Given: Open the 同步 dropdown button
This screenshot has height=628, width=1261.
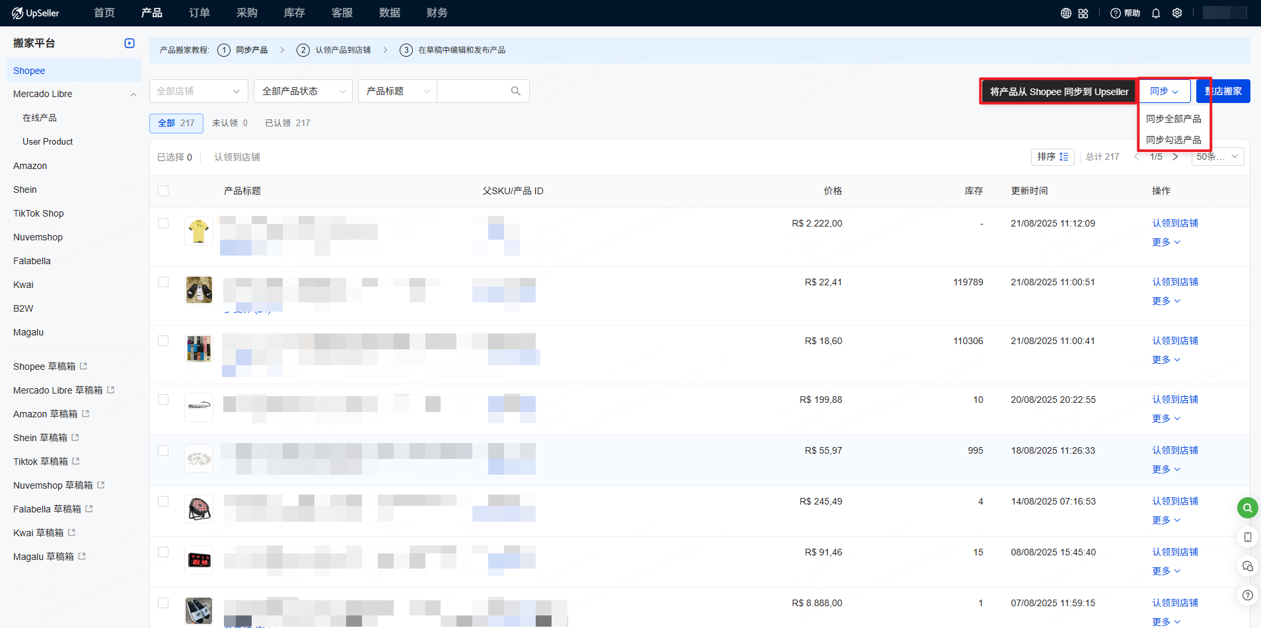Looking at the screenshot, I should [x=1165, y=91].
